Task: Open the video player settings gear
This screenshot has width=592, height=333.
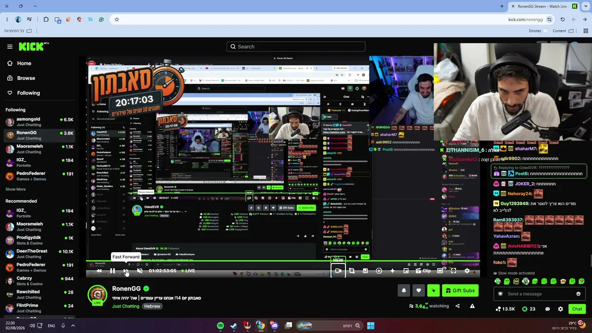Action: coord(467,271)
